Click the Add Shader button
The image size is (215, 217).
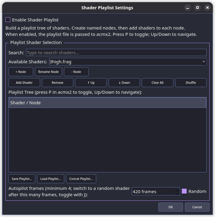click(24, 83)
